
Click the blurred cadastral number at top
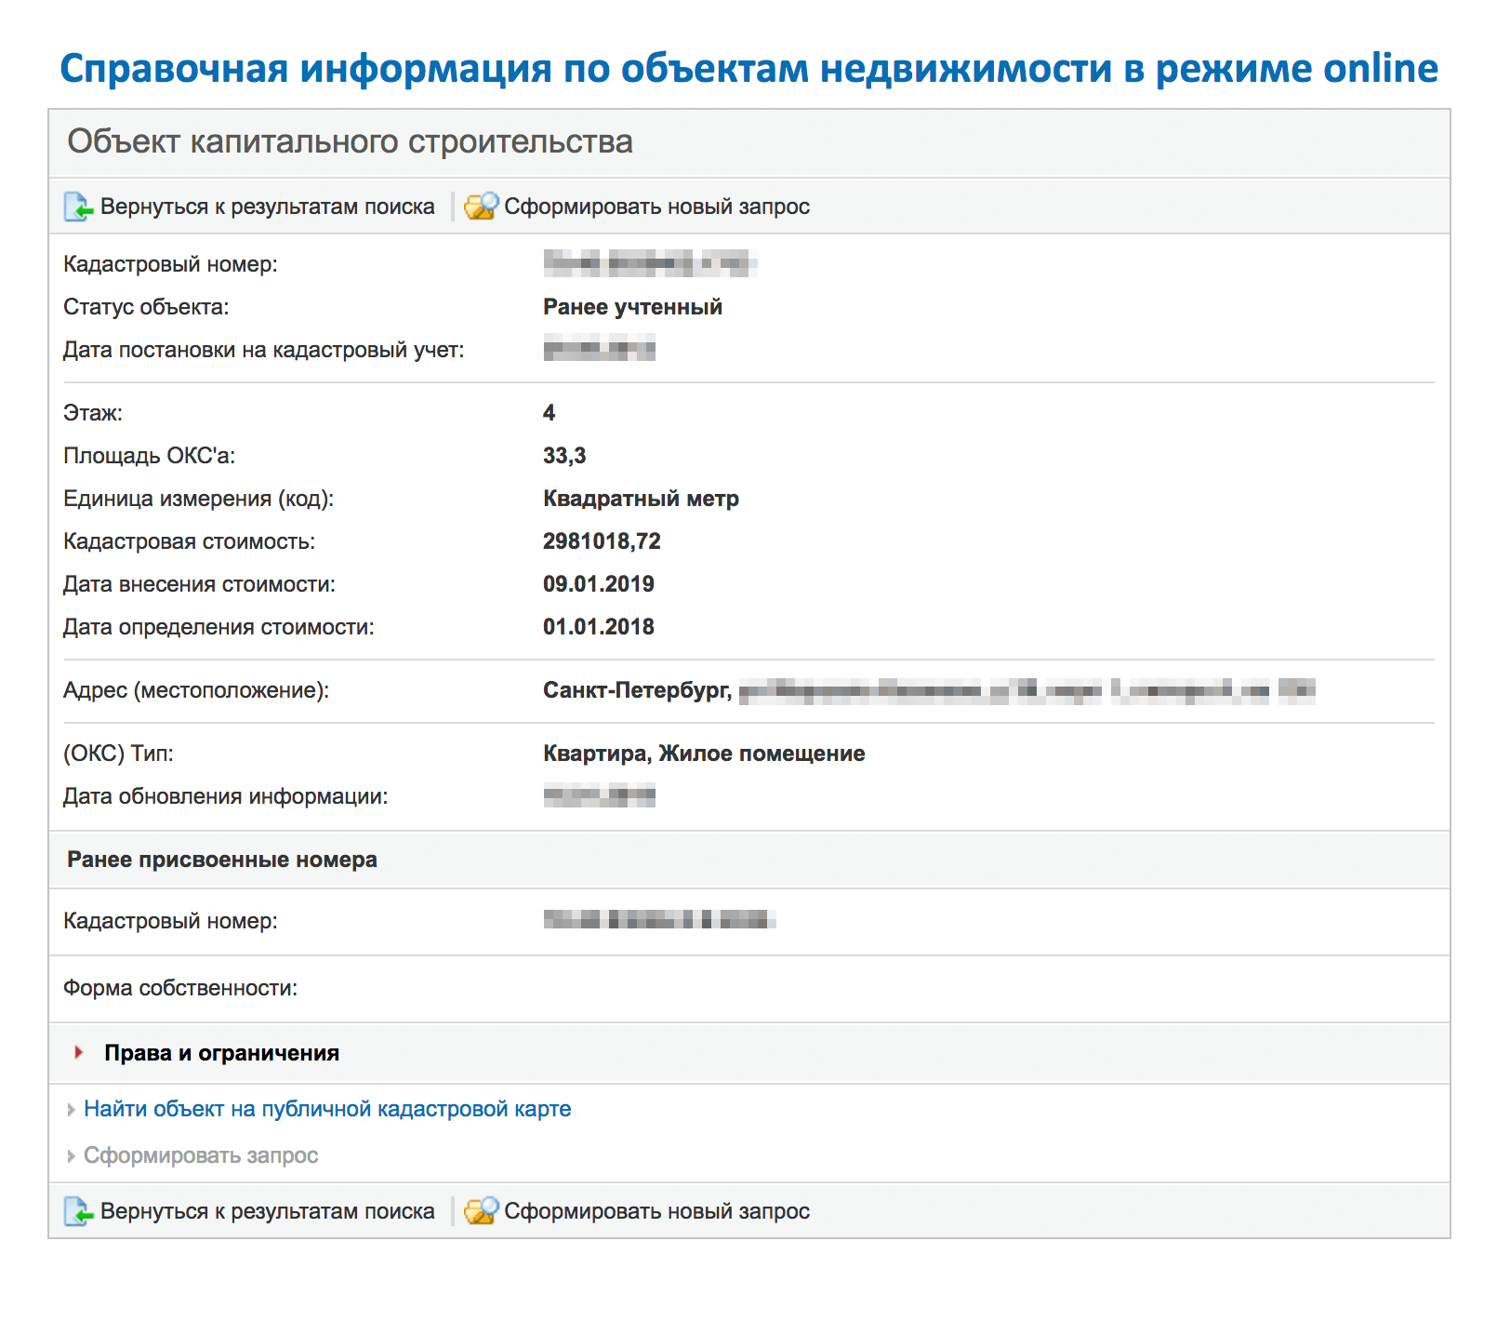(x=649, y=264)
